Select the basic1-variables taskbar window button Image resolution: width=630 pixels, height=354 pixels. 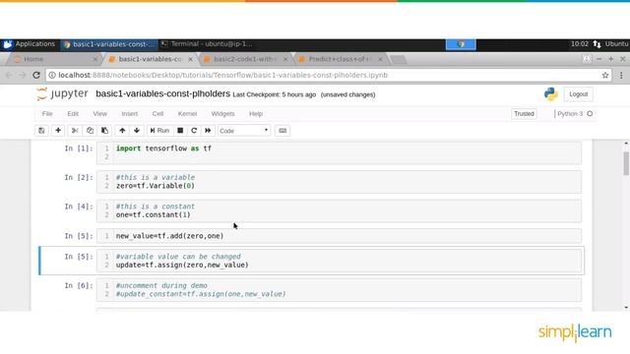click(x=108, y=44)
